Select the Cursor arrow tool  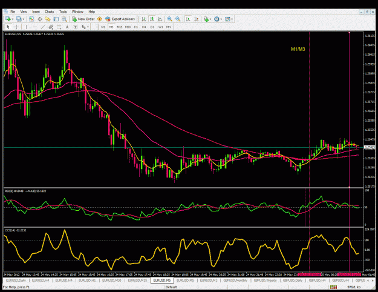click(8, 27)
